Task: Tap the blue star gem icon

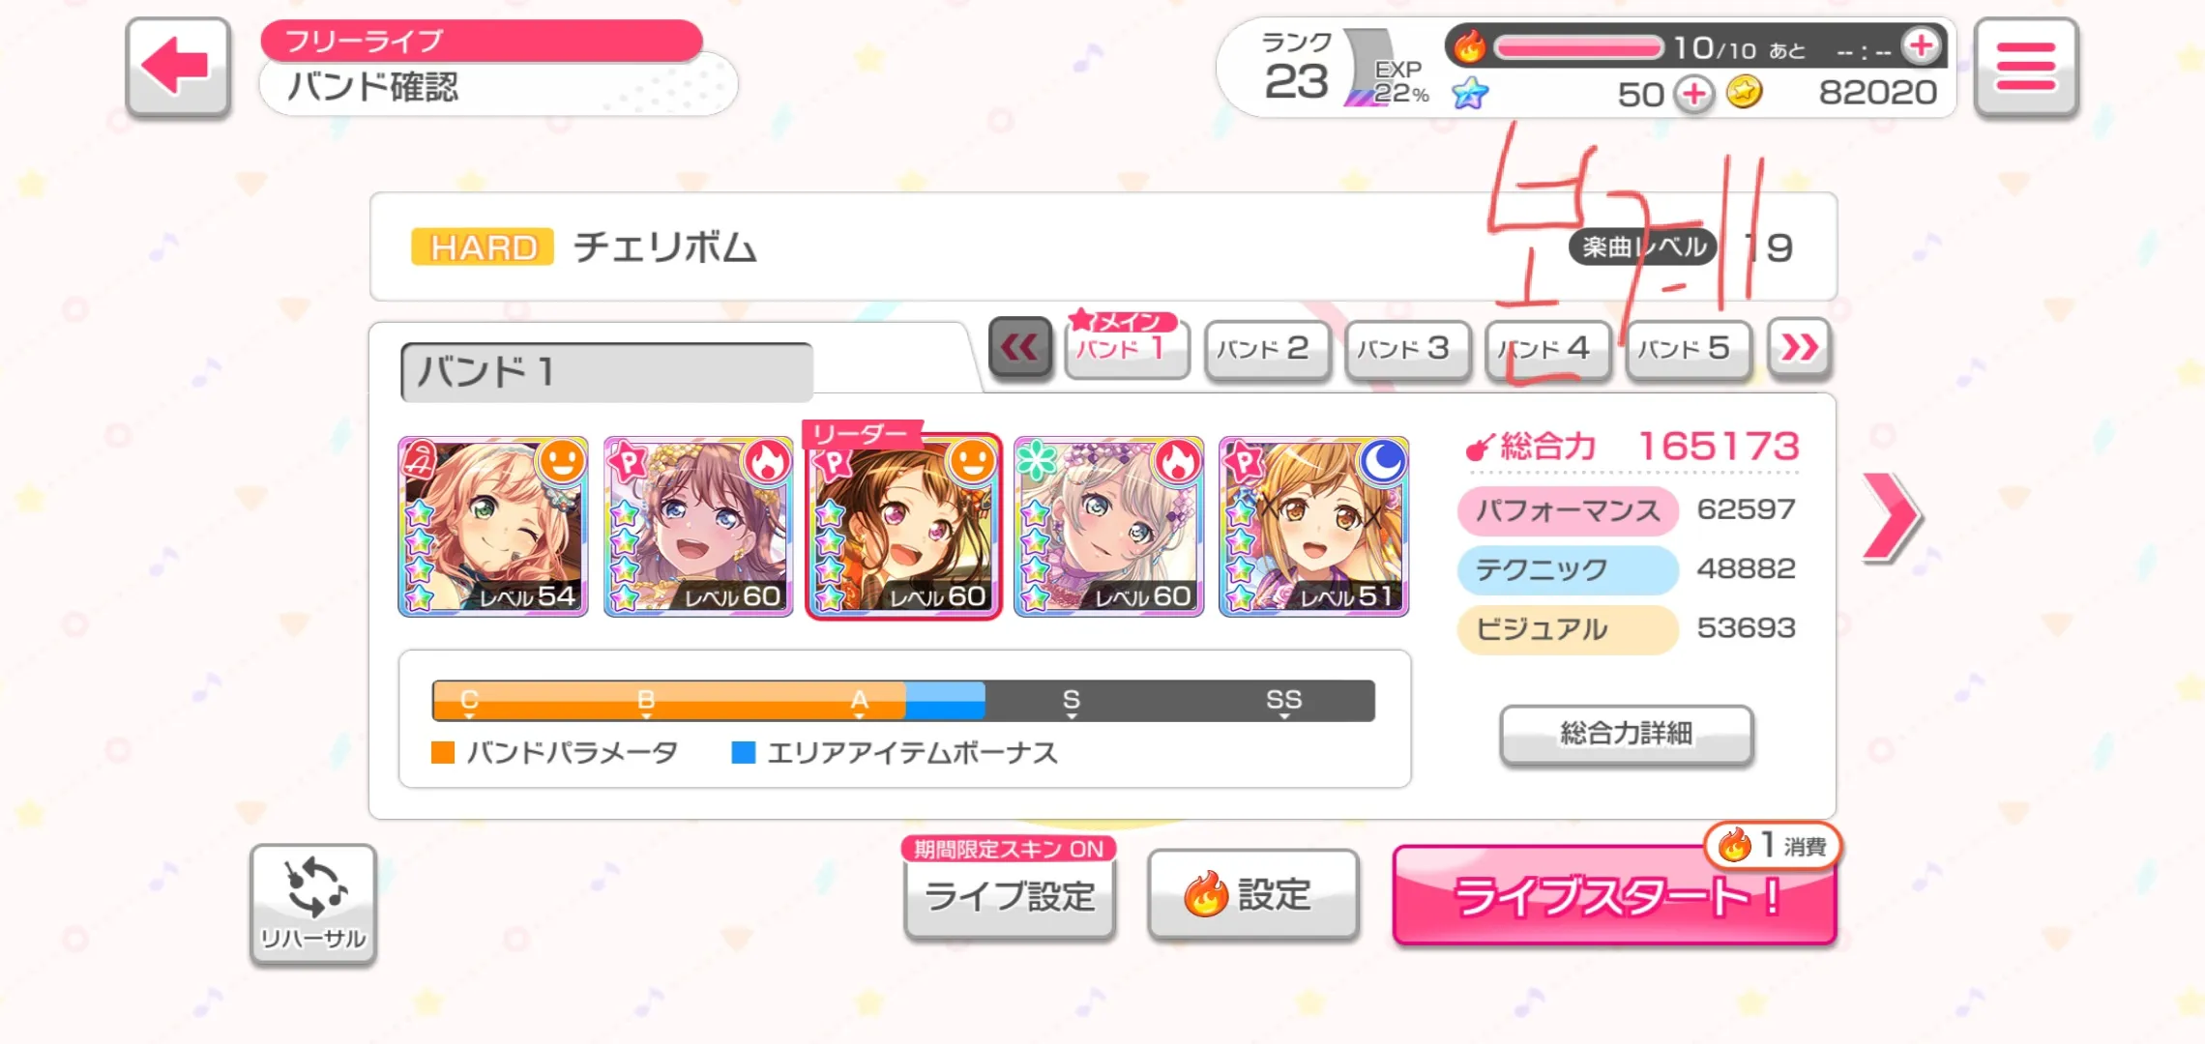Action: point(1470,94)
